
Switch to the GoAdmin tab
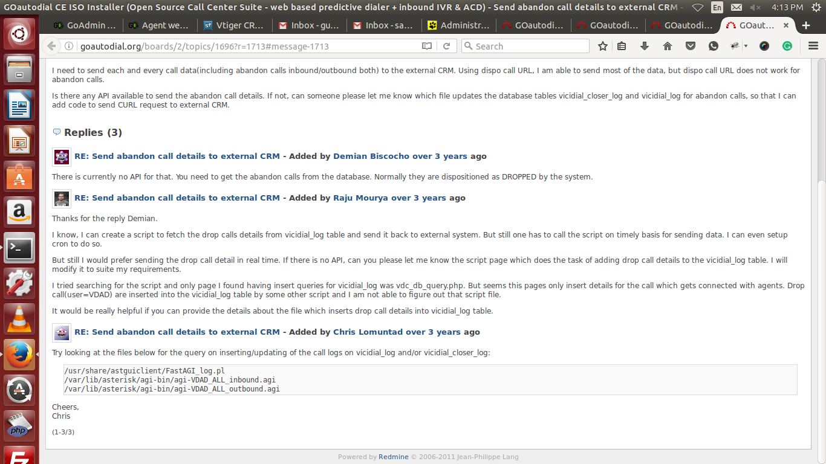(x=85, y=25)
